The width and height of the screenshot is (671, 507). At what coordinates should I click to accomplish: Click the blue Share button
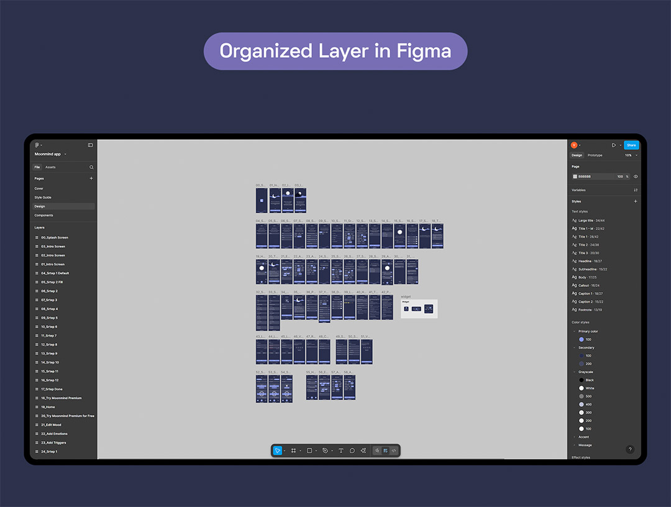(x=631, y=145)
